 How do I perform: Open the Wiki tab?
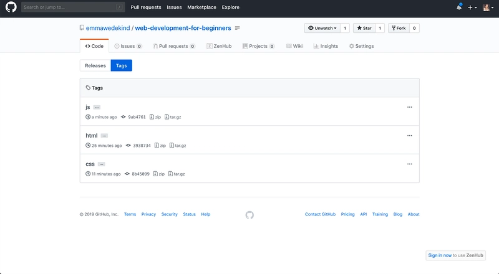tap(294, 46)
